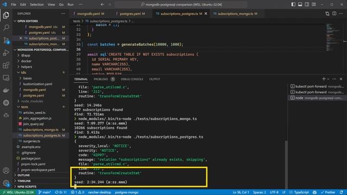This screenshot has height=195, width=347.
Task: Click the WSL: Ubuntu-22.04 remote indicator
Action: coord(18,192)
